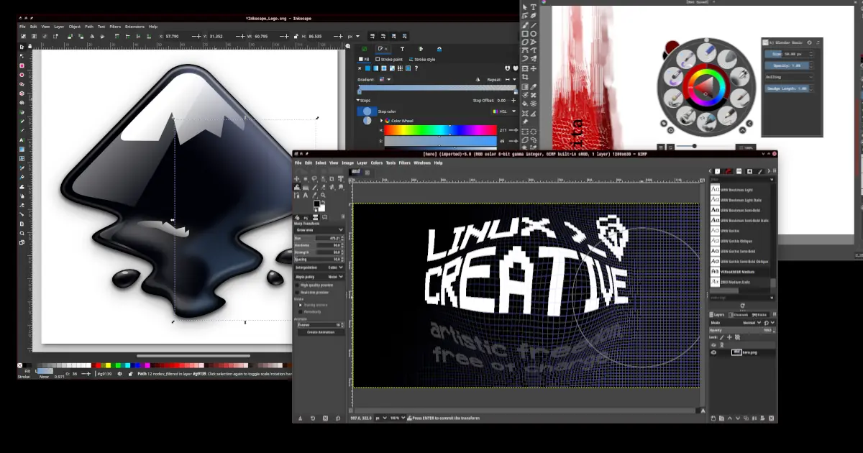Click GIMP foreground and background color indicator
This screenshot has width=863, height=453.
point(319,206)
